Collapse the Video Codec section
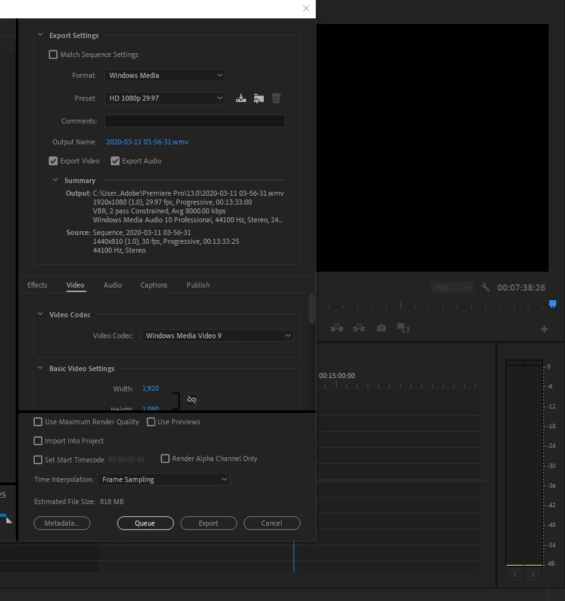The height and width of the screenshot is (601, 565). 40,314
